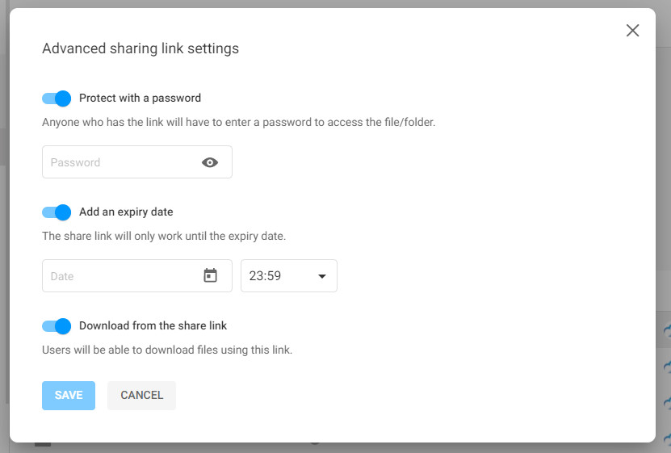Image resolution: width=671 pixels, height=453 pixels.
Task: Click the expiry date description text
Action: tap(164, 237)
